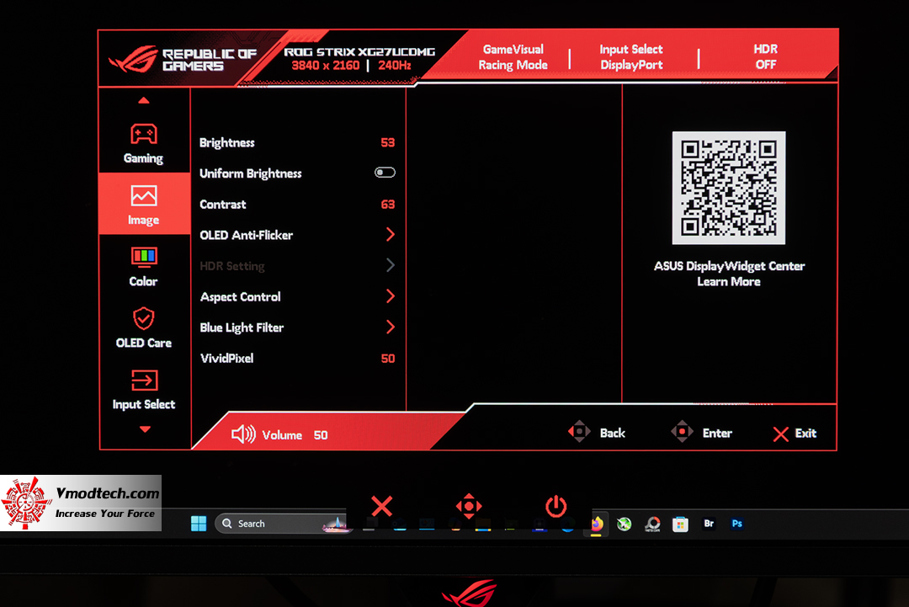
Task: Click the Enter joystick icon
Action: click(682, 432)
